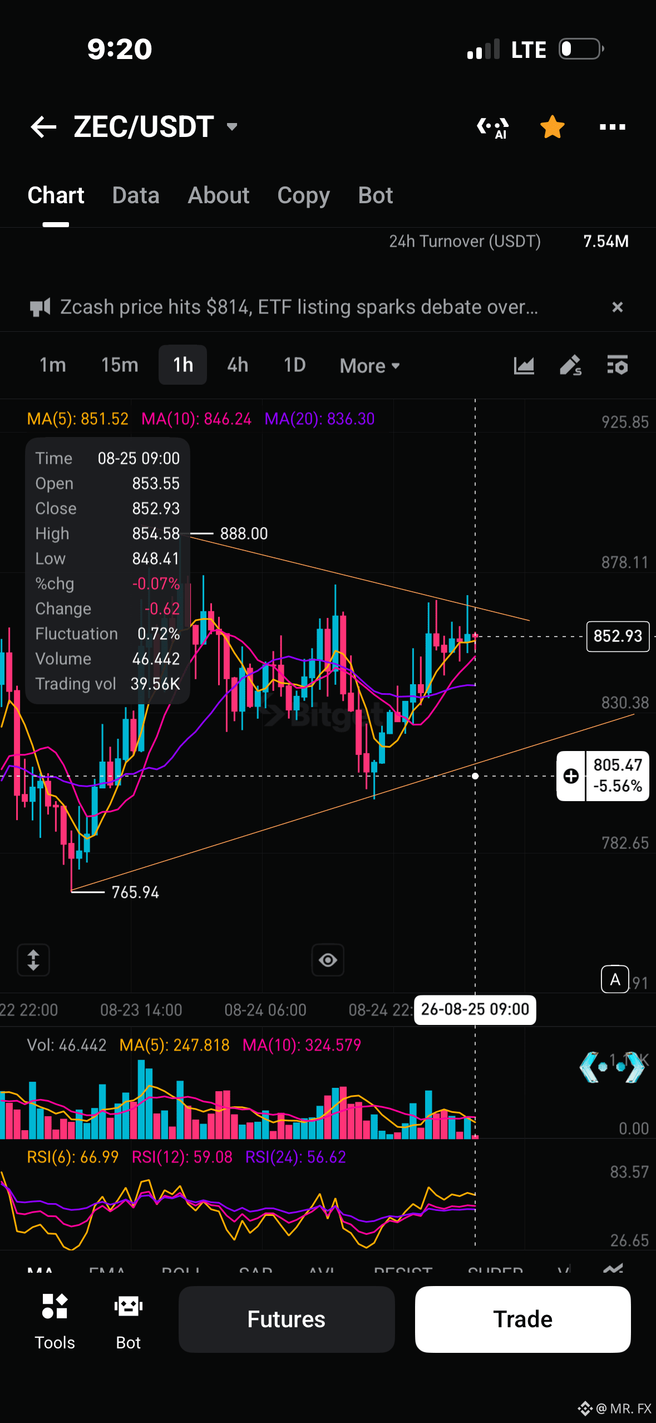This screenshot has height=1423, width=656.
Task: Click the 26-08-25 09:00 time marker
Action: (475, 1009)
